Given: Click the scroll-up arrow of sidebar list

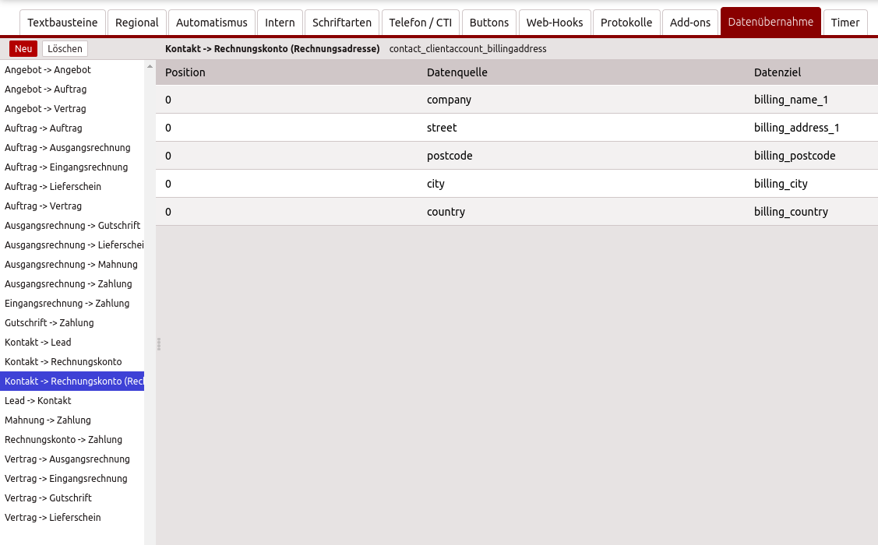Looking at the screenshot, I should (150, 67).
